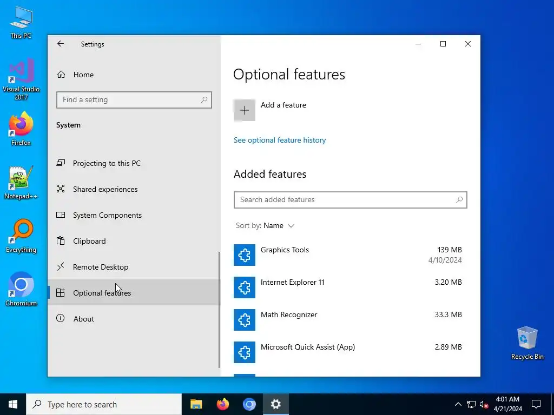Viewport: 554px width, 415px height.
Task: Select the This PC desktop icon
Action: pos(21,22)
